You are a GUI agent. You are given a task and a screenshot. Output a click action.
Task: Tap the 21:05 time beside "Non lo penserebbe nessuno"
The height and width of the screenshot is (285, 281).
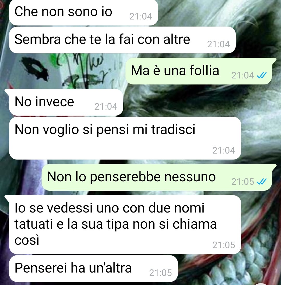[x=242, y=182]
